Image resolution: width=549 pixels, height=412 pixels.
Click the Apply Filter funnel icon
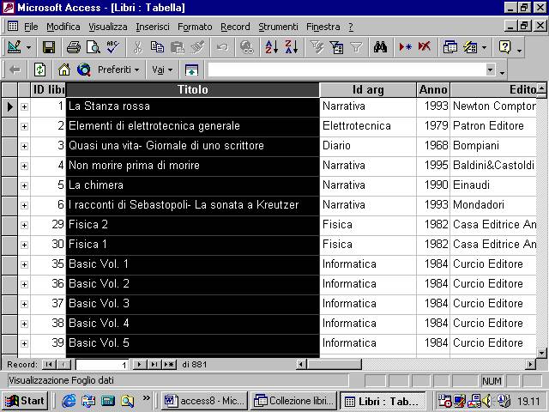coord(356,47)
